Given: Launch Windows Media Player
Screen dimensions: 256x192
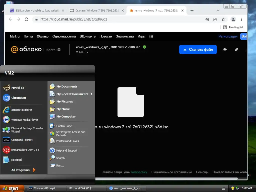Looking at the screenshot, I should pos(20,120).
